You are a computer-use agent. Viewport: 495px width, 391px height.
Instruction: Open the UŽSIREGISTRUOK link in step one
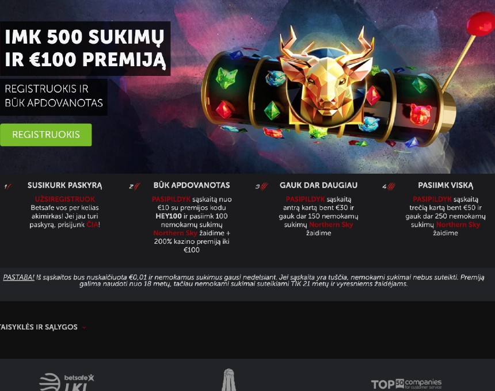coord(64,200)
